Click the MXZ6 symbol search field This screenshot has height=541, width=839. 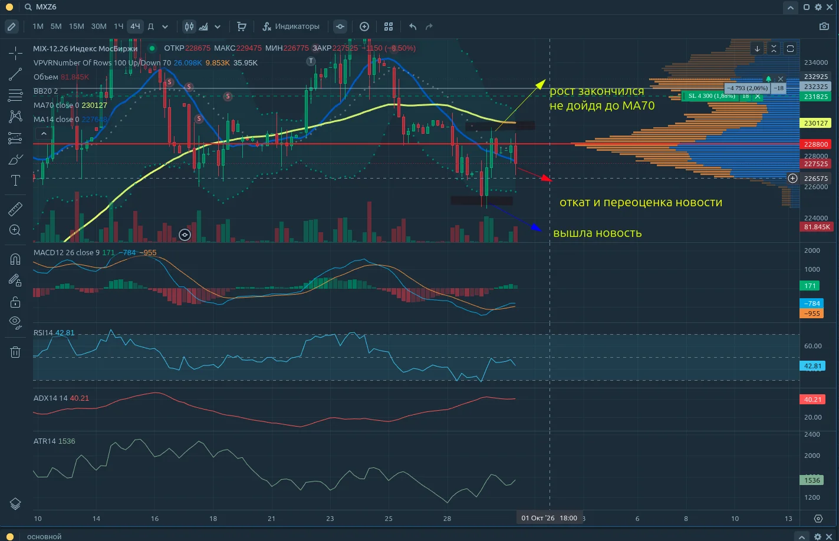tap(47, 7)
